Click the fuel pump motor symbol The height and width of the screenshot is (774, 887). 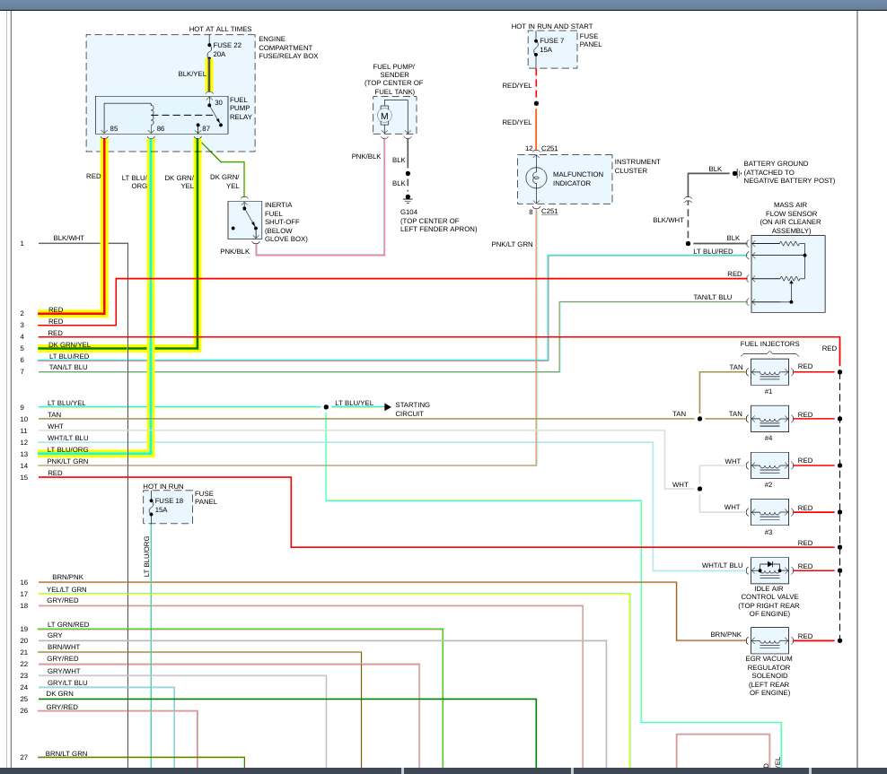[384, 116]
